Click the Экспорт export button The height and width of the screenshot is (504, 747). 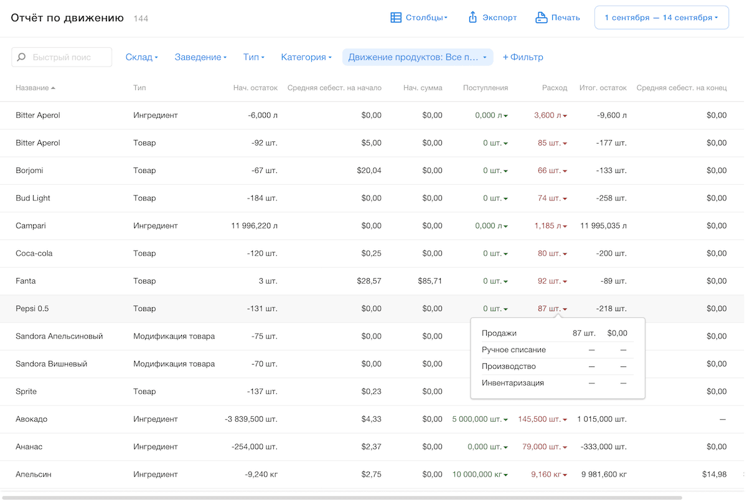pos(492,17)
